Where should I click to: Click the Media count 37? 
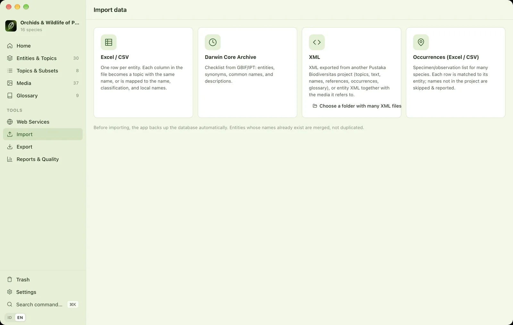pos(76,83)
